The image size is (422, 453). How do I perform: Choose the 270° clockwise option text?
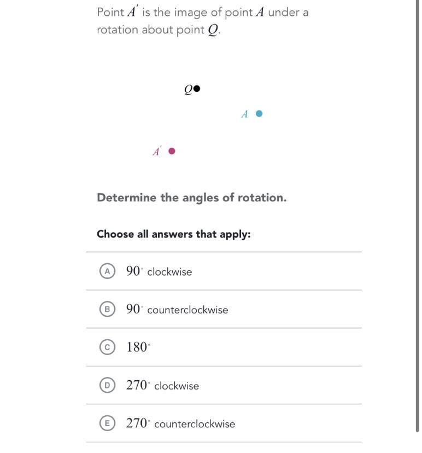(162, 385)
